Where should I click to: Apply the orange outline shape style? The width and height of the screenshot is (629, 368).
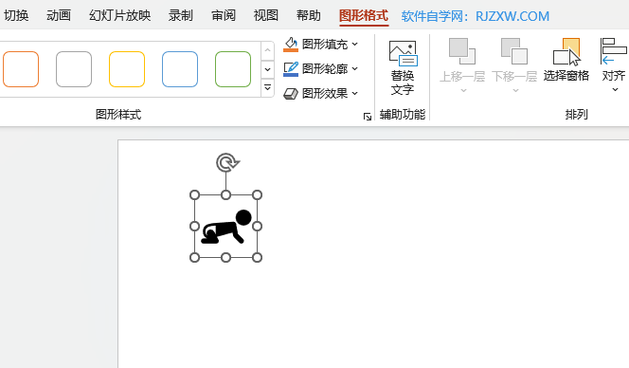21,69
